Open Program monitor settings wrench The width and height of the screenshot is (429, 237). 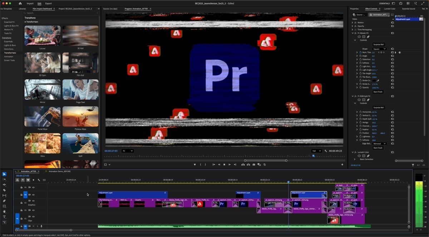point(326,151)
